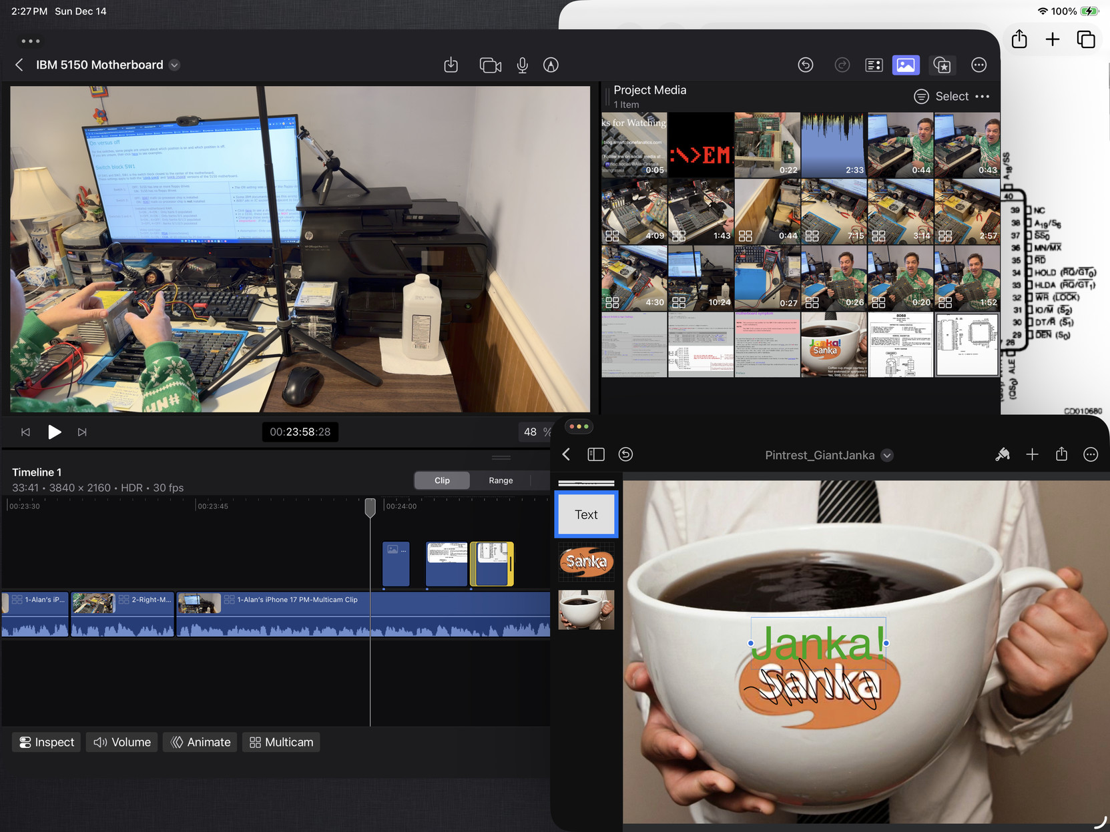Image resolution: width=1110 pixels, height=832 pixels.
Task: Select the Sanka coffee cup image in Project Media
Action: tap(834, 345)
